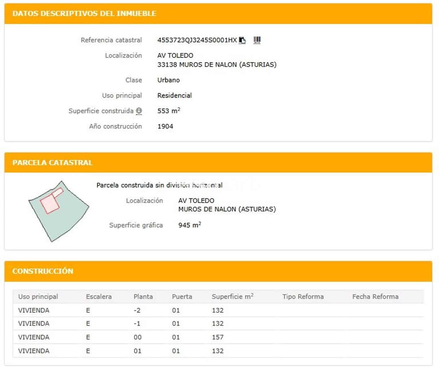Collapse the CONSTRUCCIÓN section header
This screenshot has width=439, height=372.
click(43, 271)
